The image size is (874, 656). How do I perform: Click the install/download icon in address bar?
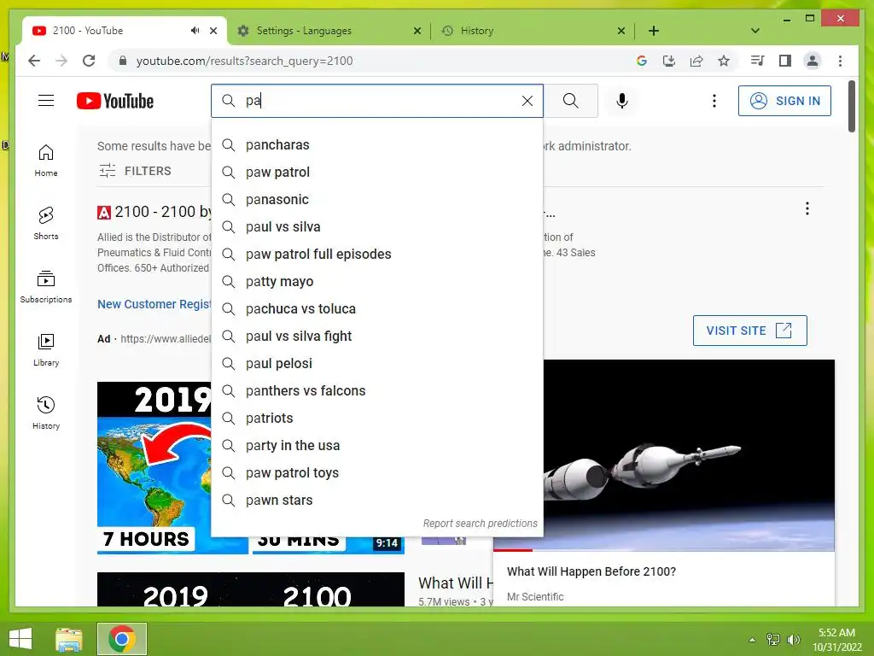click(x=669, y=61)
